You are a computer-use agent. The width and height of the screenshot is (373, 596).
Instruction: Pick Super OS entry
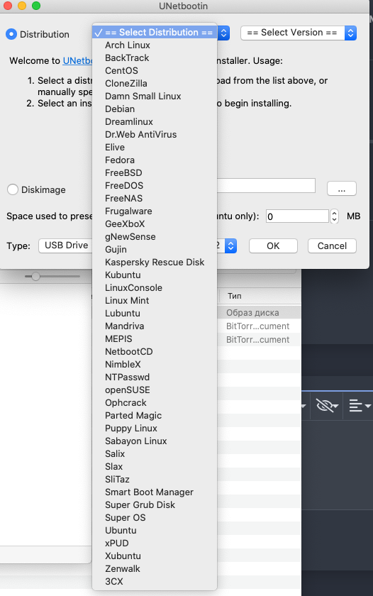[x=155, y=518]
